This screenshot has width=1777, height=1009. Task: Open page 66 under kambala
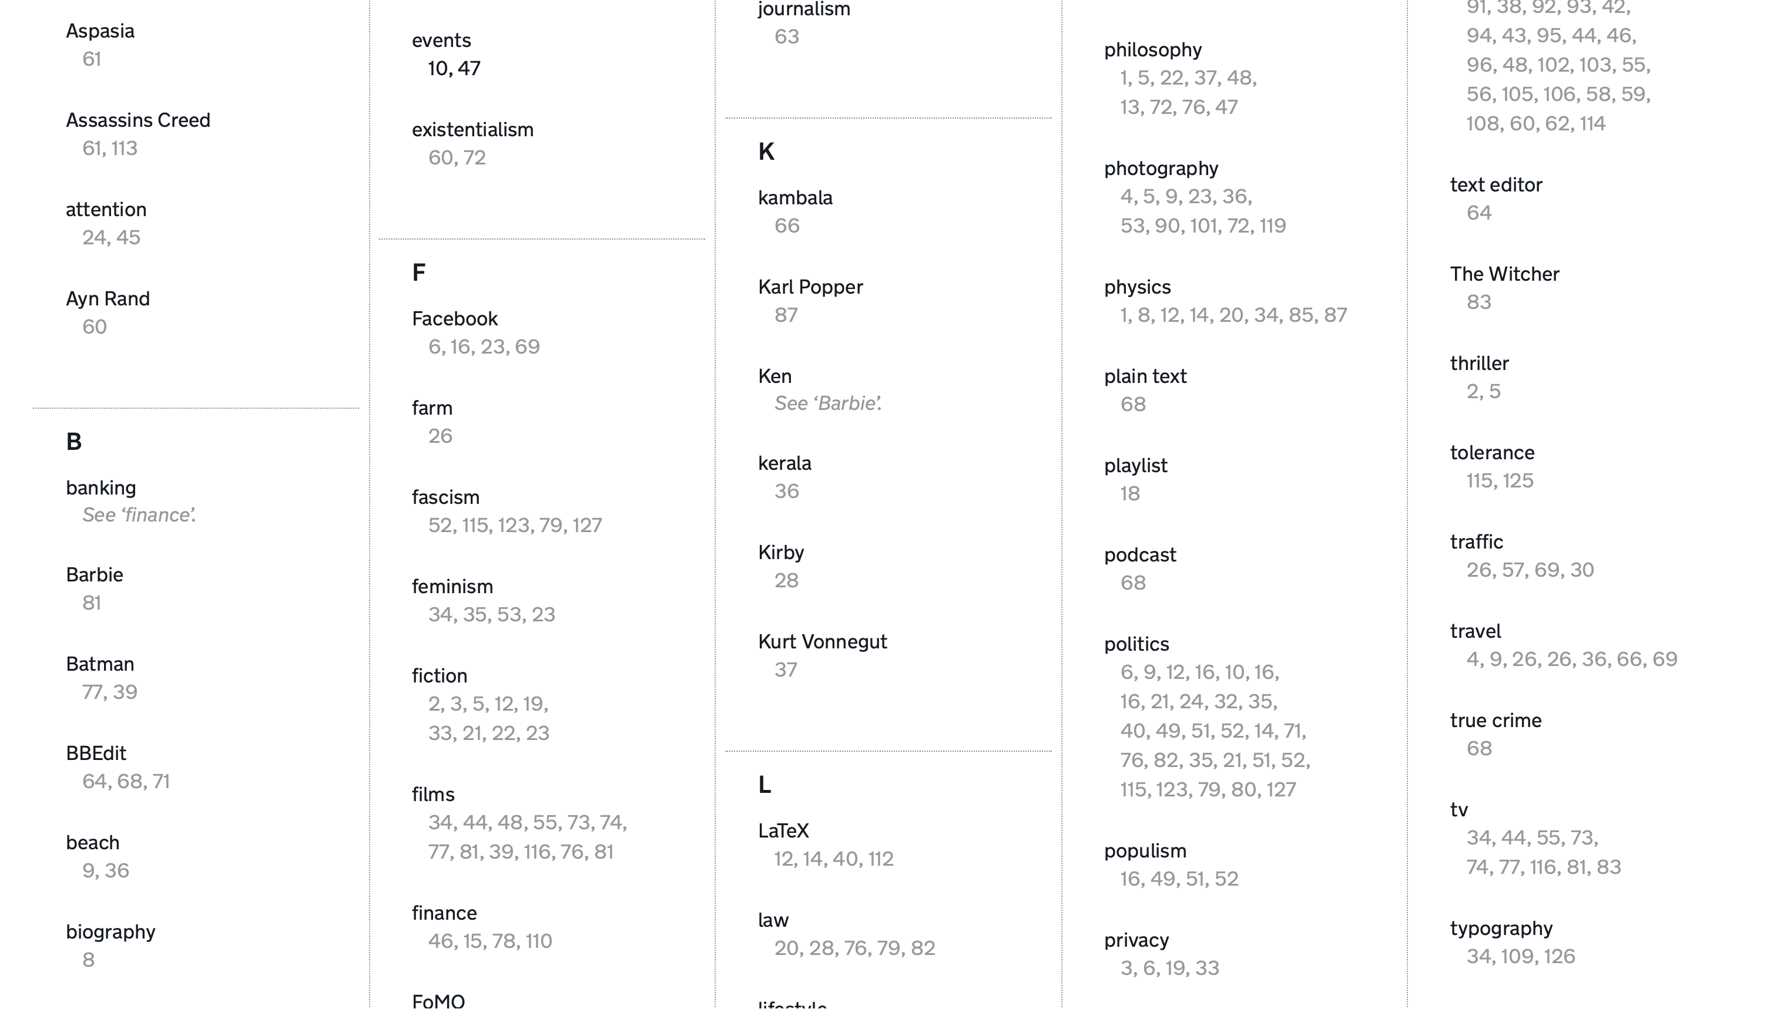[786, 226]
